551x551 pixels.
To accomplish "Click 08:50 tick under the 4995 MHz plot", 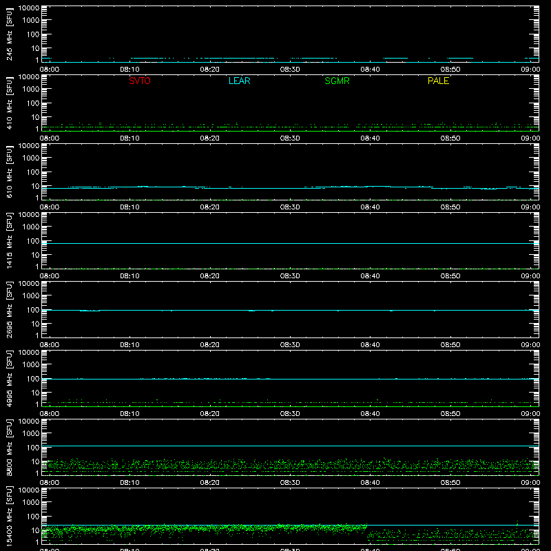I will click(450, 414).
